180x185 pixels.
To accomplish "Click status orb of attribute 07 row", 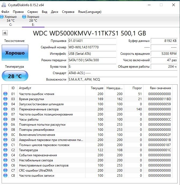I will pos(5,114).
